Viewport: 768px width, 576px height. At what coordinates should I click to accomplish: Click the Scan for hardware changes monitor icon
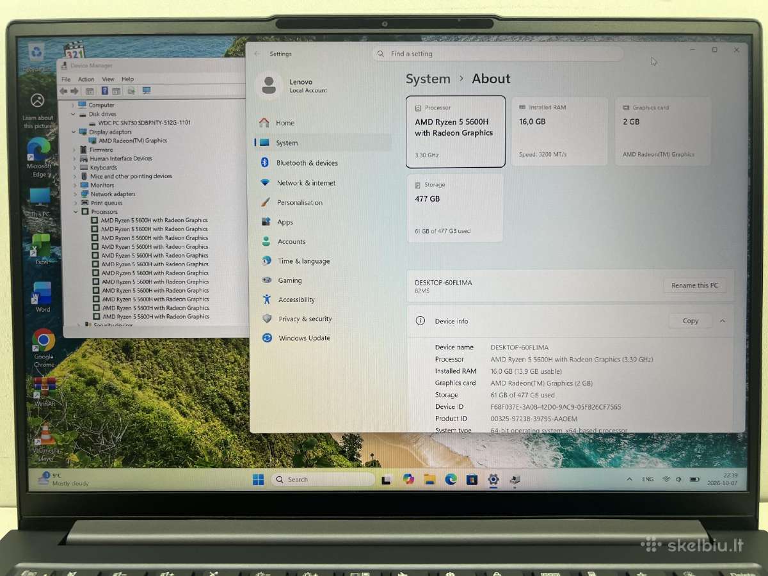pyautogui.click(x=147, y=91)
